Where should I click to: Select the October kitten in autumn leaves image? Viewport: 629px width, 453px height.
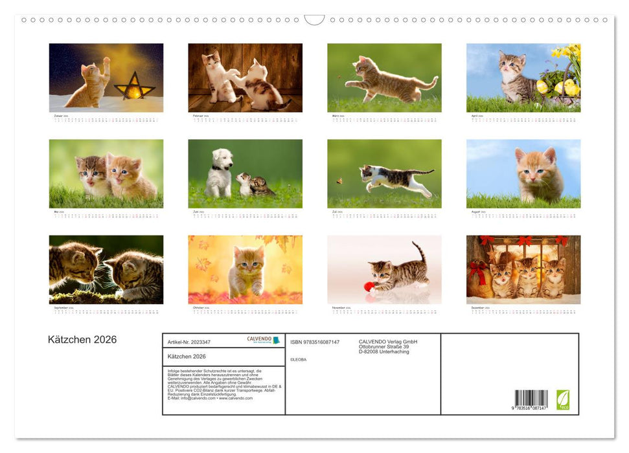point(245,269)
